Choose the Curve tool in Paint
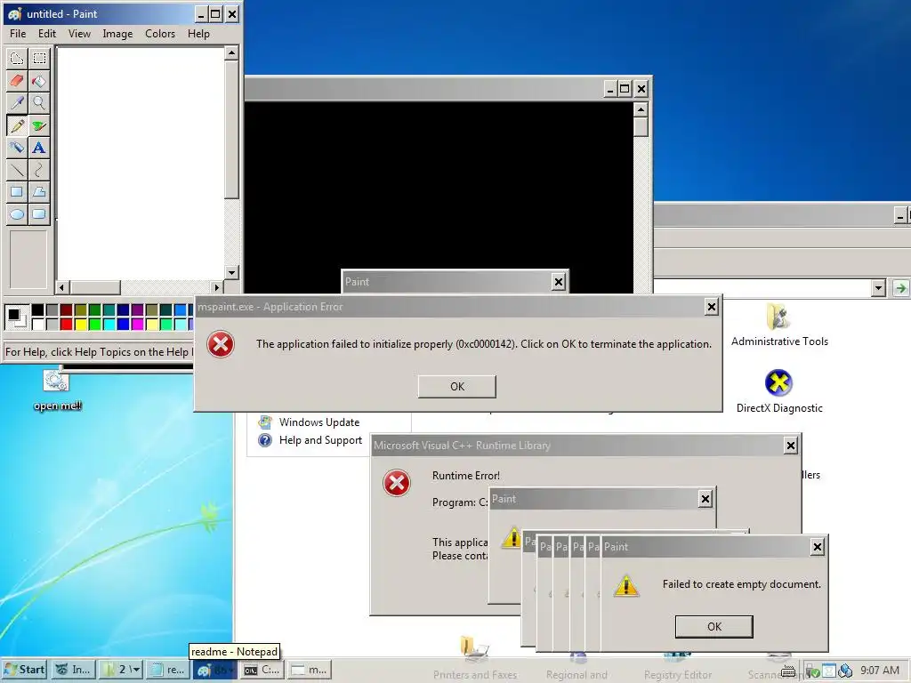Image resolution: width=911 pixels, height=683 pixels. 39,170
